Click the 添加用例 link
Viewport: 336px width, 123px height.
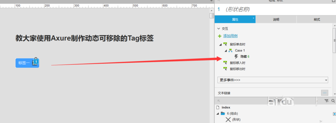(230, 36)
